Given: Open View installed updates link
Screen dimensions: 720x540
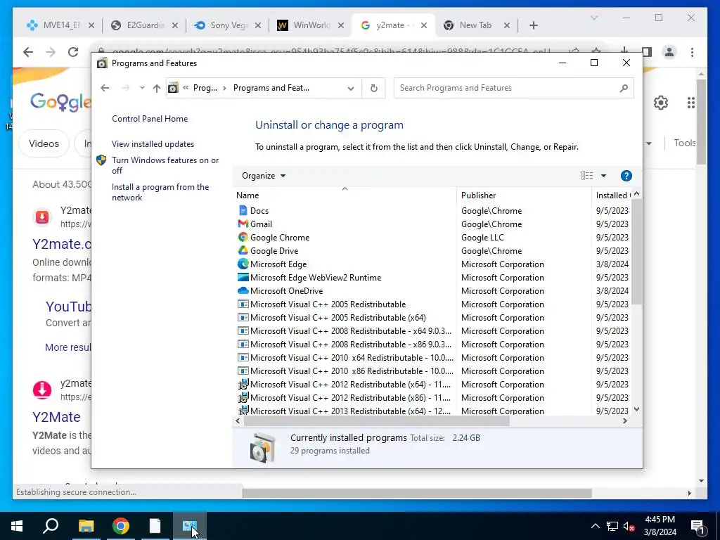Looking at the screenshot, I should coord(153,143).
